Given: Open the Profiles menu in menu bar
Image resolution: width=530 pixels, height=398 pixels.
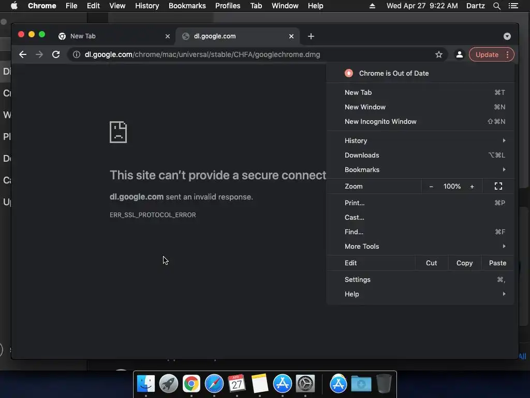Looking at the screenshot, I should click(x=228, y=6).
